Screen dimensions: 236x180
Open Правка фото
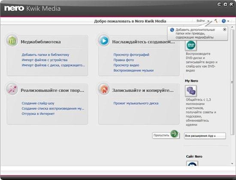(124, 60)
